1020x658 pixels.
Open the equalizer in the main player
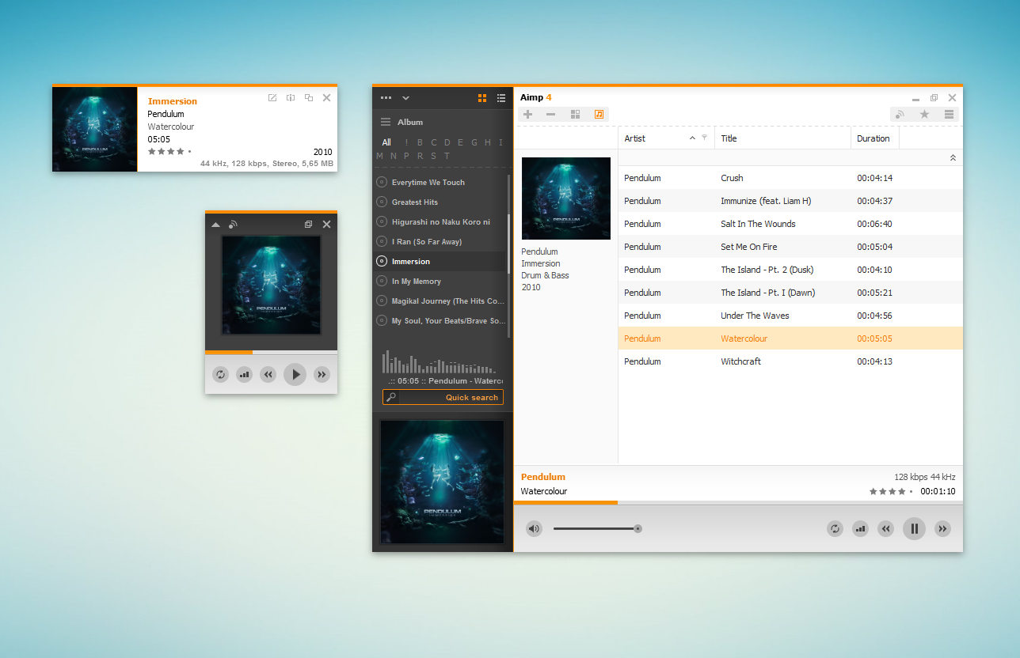[x=860, y=528]
